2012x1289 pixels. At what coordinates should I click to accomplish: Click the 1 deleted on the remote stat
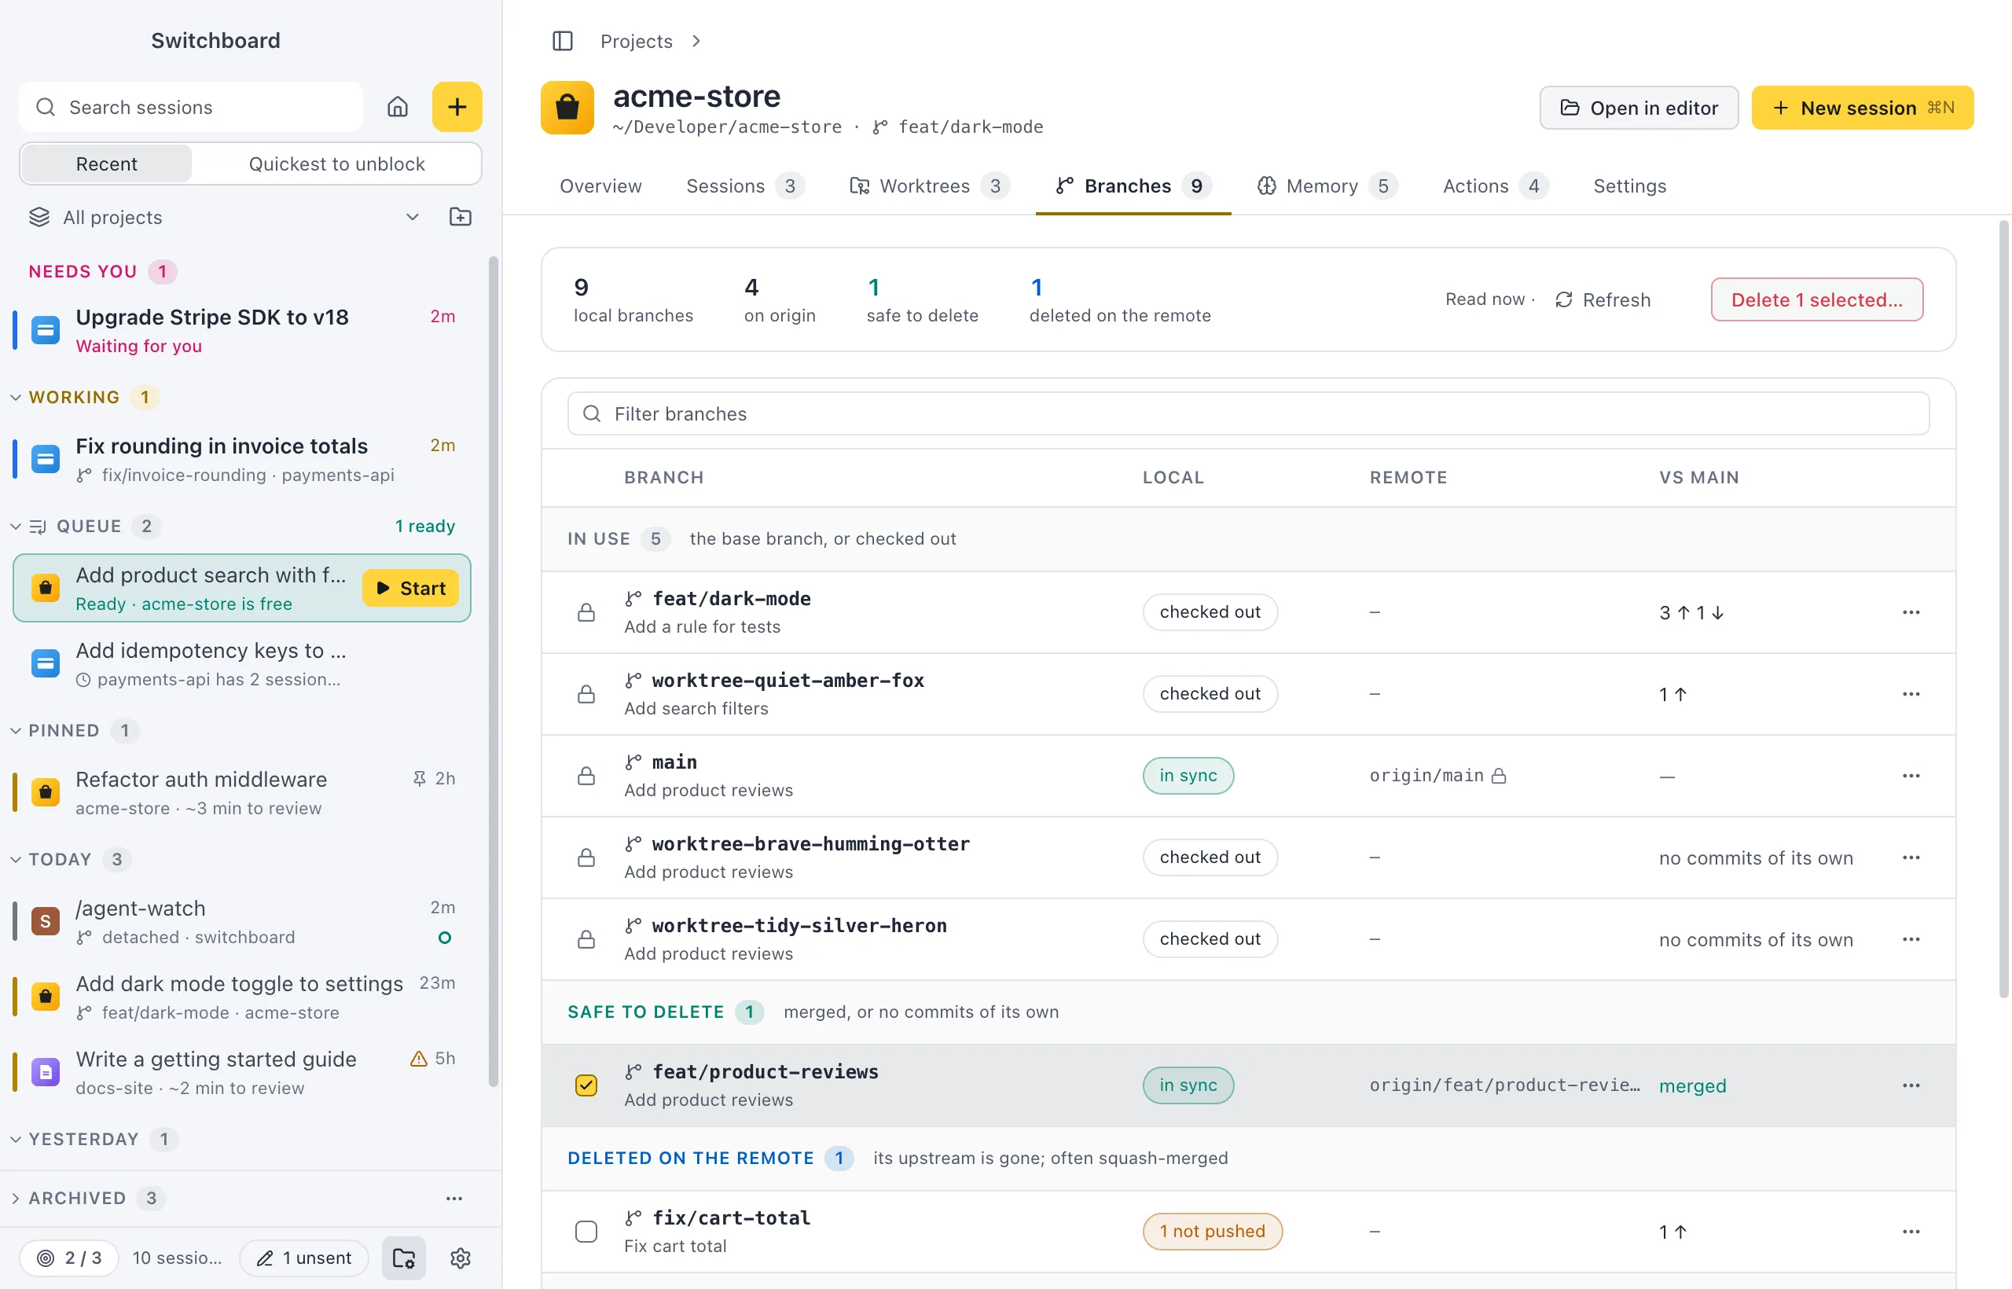(1120, 299)
